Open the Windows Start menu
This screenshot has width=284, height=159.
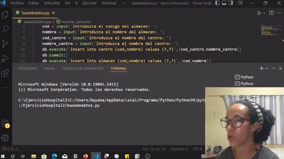pos(3,156)
